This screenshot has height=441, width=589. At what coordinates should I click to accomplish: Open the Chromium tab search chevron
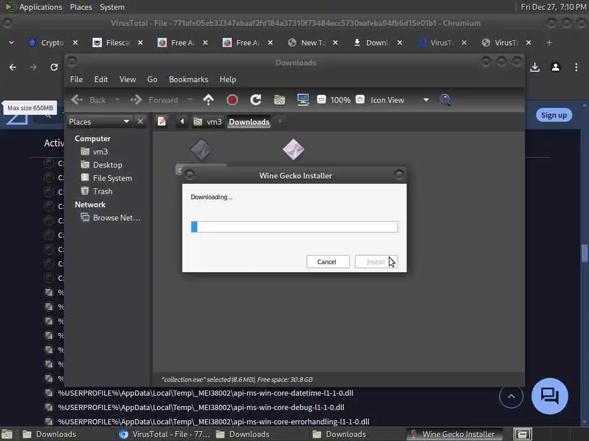pos(12,42)
